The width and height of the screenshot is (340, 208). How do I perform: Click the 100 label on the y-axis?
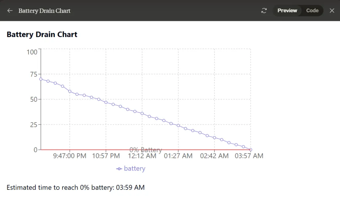pos(32,52)
